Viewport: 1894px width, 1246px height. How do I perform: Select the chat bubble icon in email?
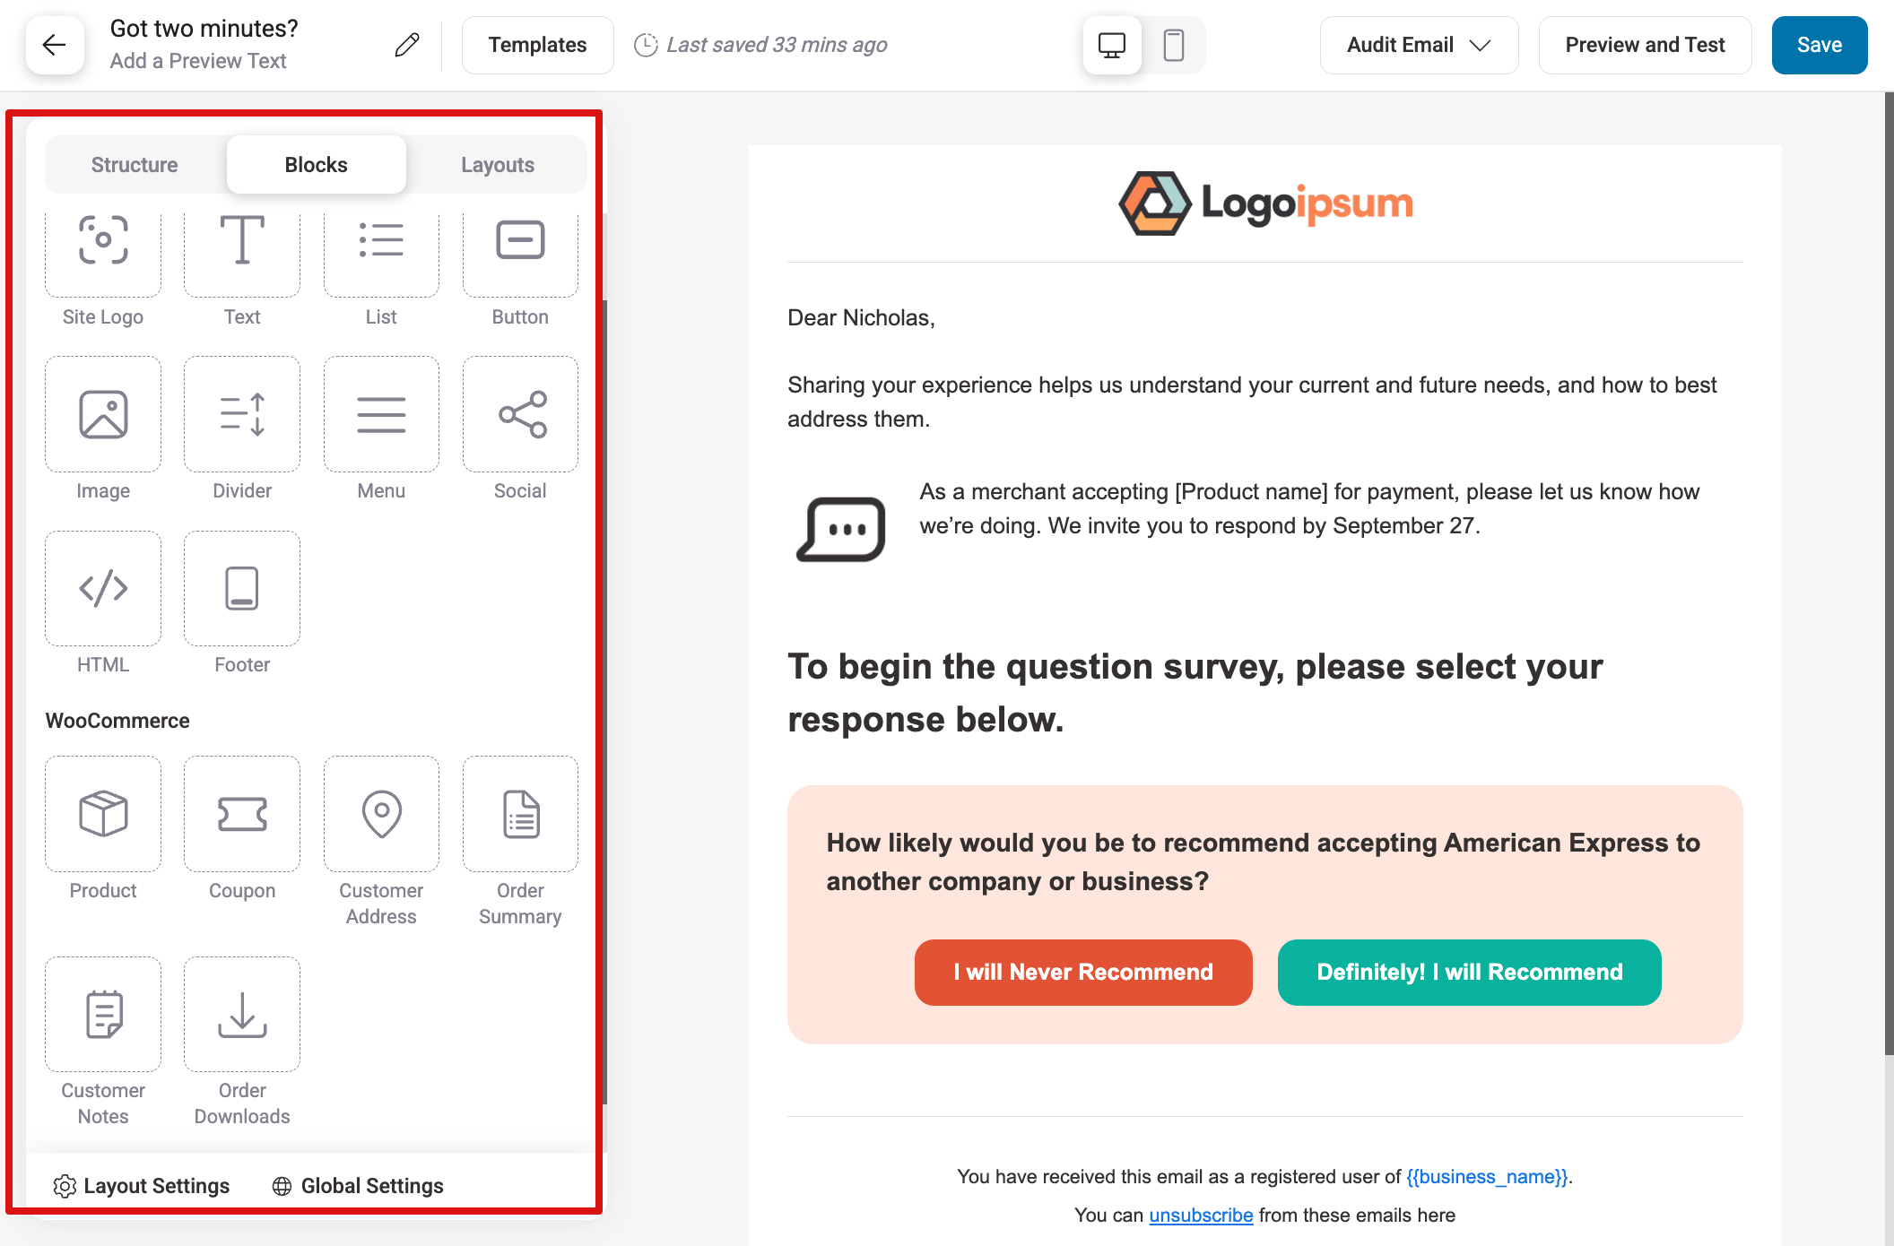coord(840,529)
